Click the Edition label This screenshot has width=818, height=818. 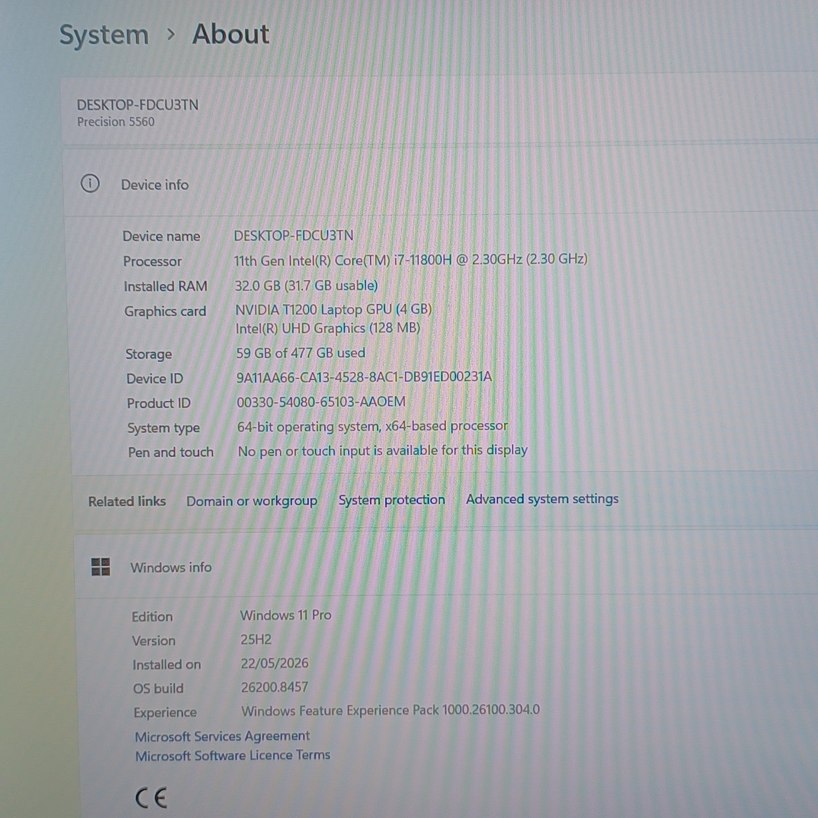point(152,617)
